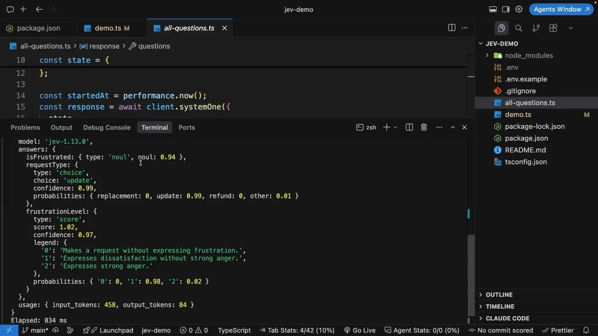Viewport: 598px width, 336px height.
Task: Select the zsh terminal label
Action: point(366,127)
